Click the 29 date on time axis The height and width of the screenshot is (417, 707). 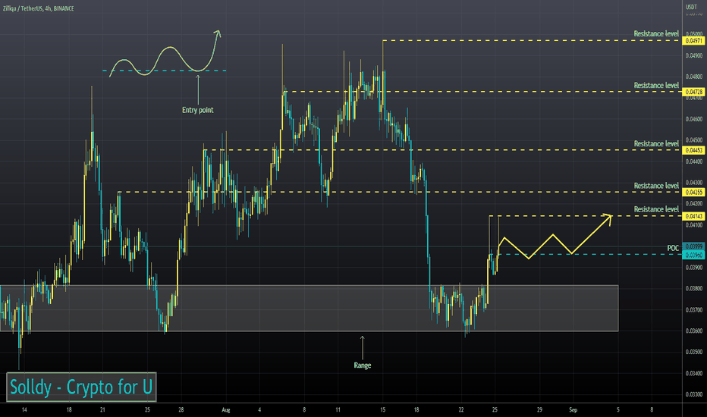(x=539, y=409)
